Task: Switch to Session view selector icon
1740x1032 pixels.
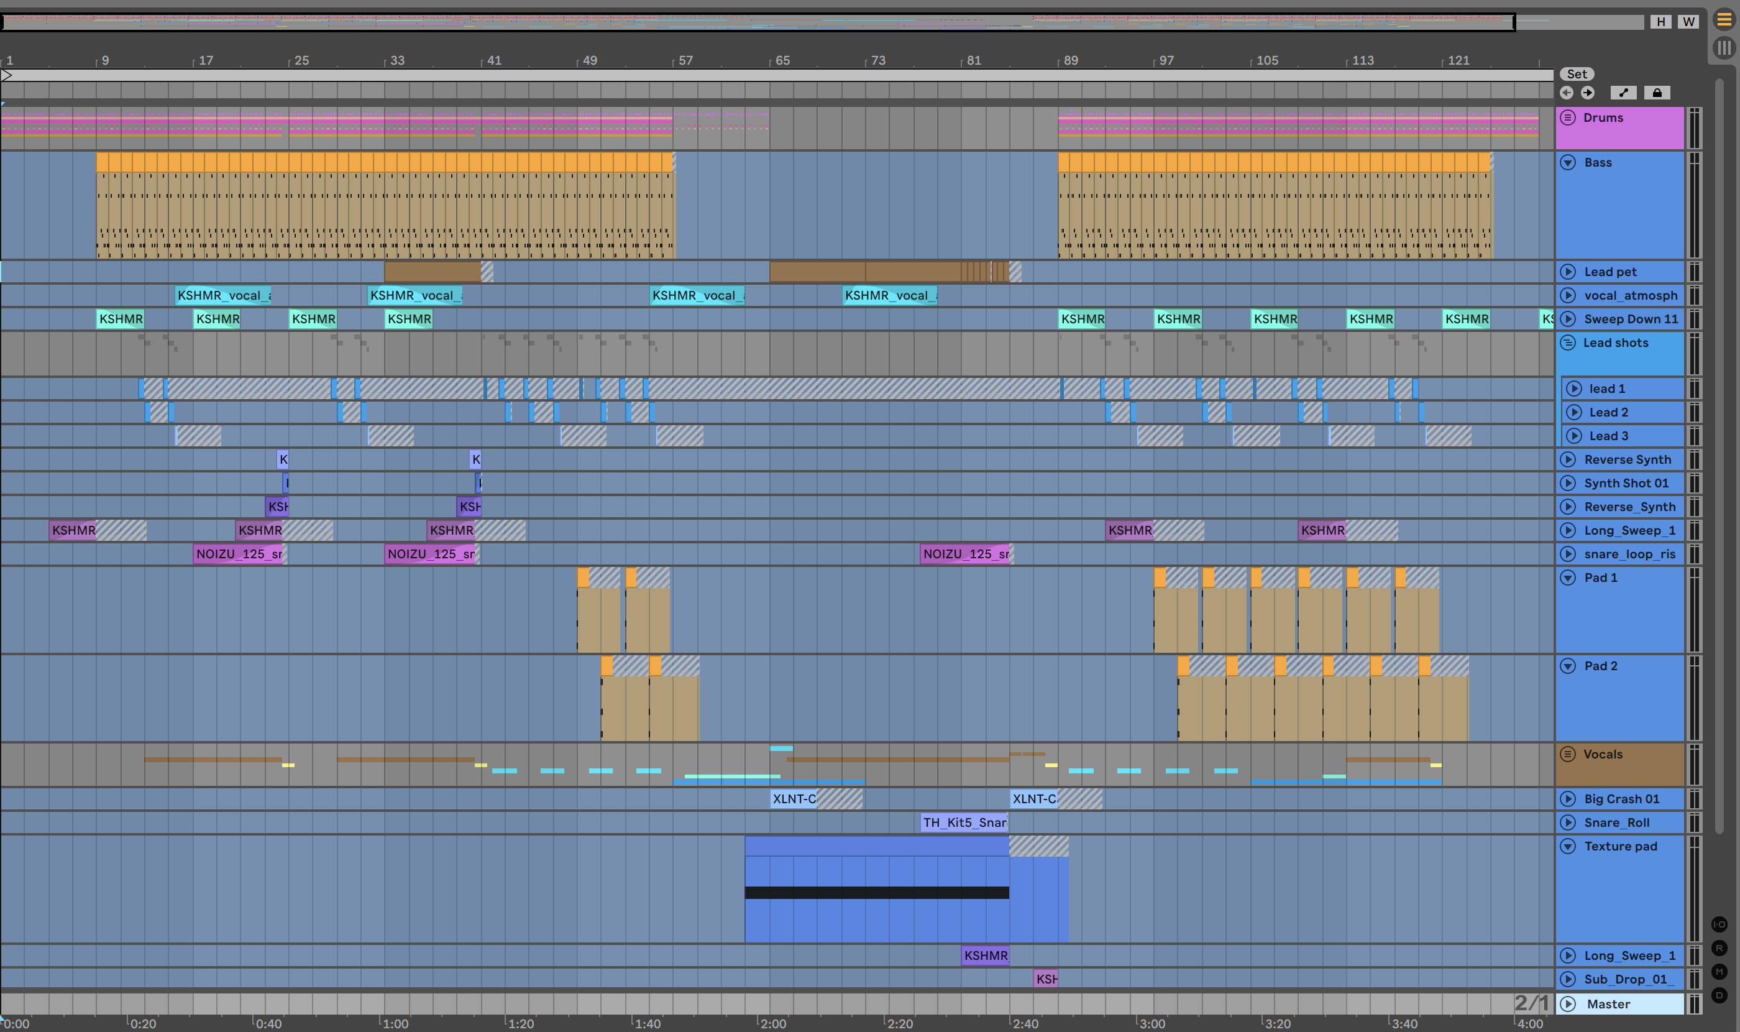Action: coord(1723,48)
